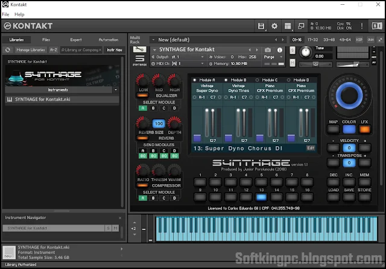Click the NI logo button in header
386x269 pixels.
pyautogui.click(x=377, y=26)
